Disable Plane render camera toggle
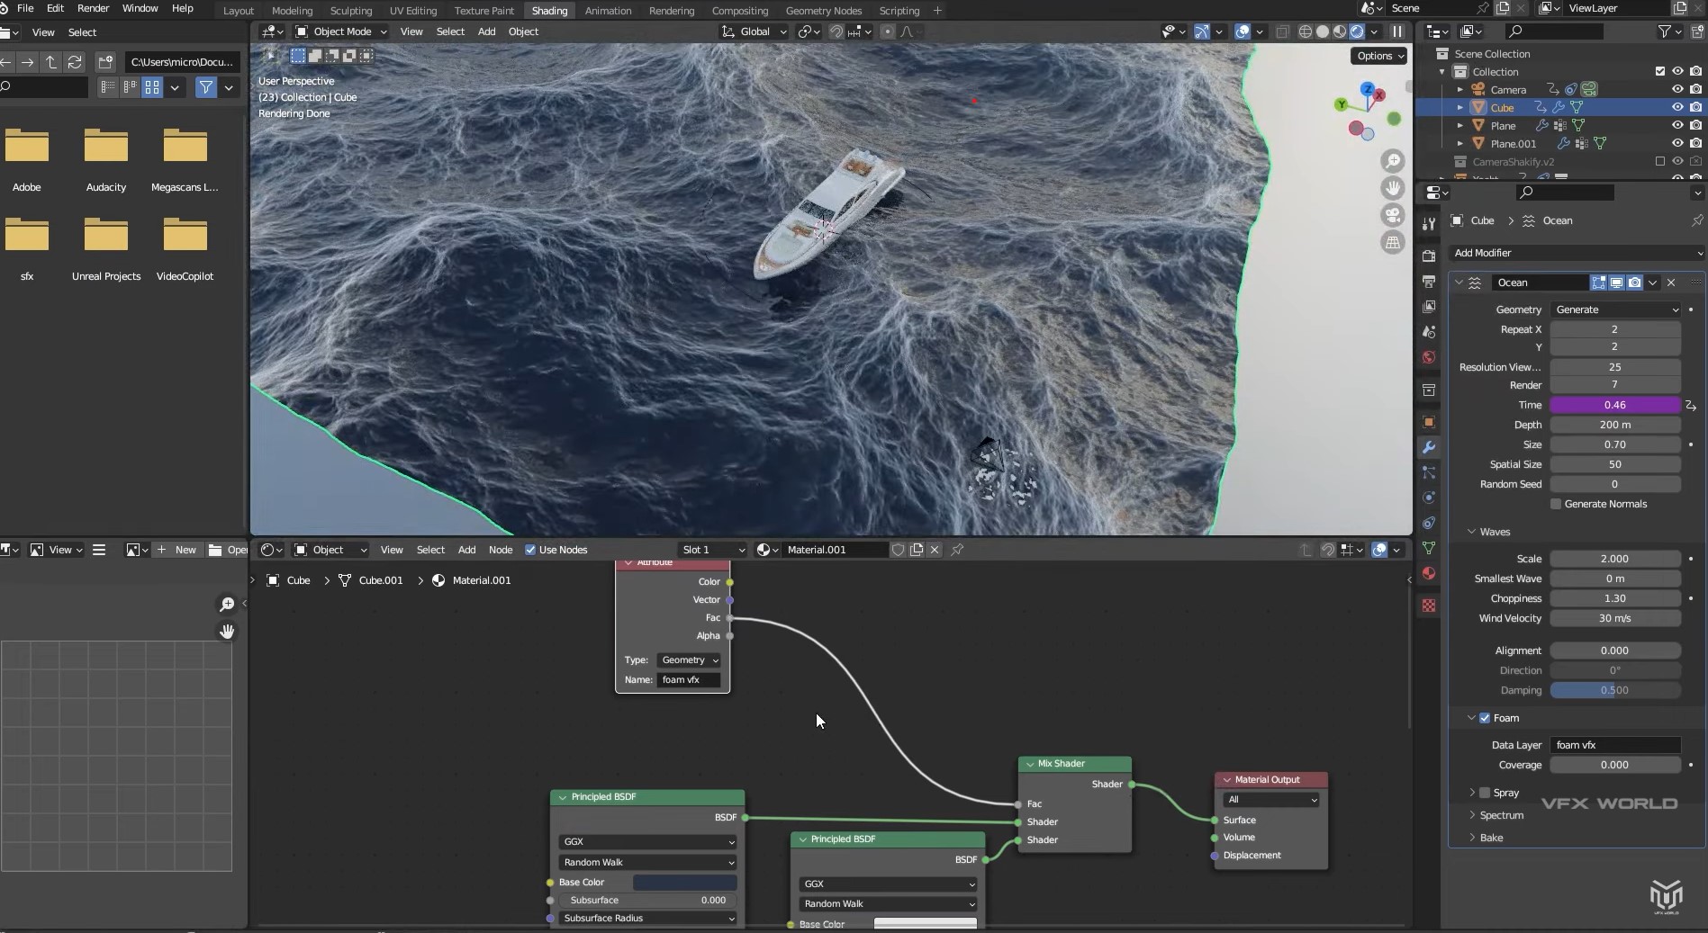 1695,125
